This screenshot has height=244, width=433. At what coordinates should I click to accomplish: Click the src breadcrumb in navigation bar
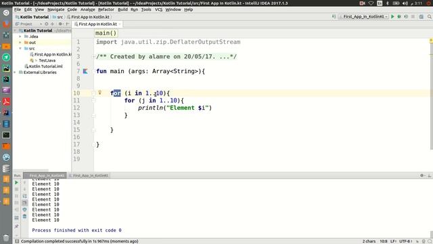[x=58, y=17]
